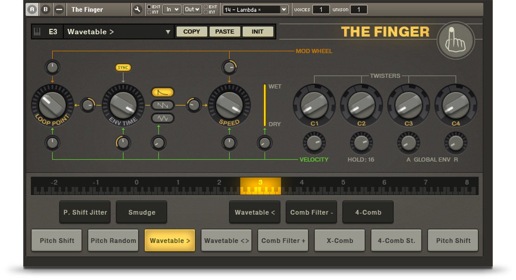
Task: Click the COPY button
Action: click(x=192, y=32)
